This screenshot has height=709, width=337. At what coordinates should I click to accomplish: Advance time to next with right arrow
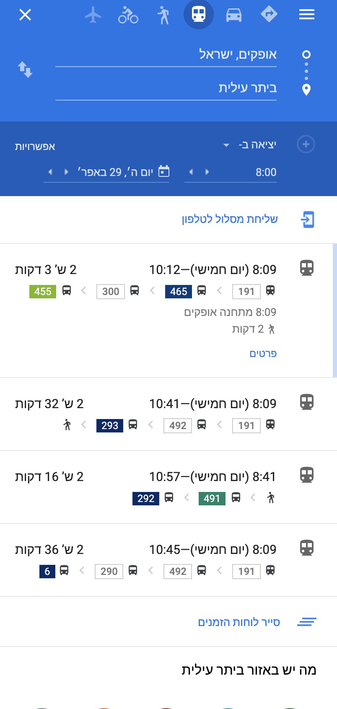[x=207, y=172]
